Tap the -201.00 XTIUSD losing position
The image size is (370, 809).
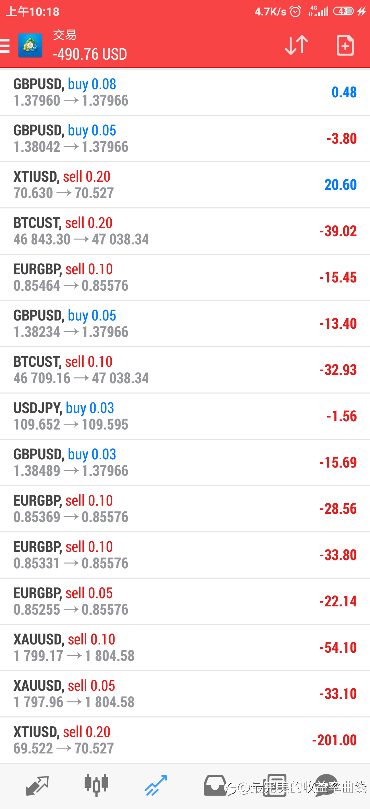click(x=185, y=740)
